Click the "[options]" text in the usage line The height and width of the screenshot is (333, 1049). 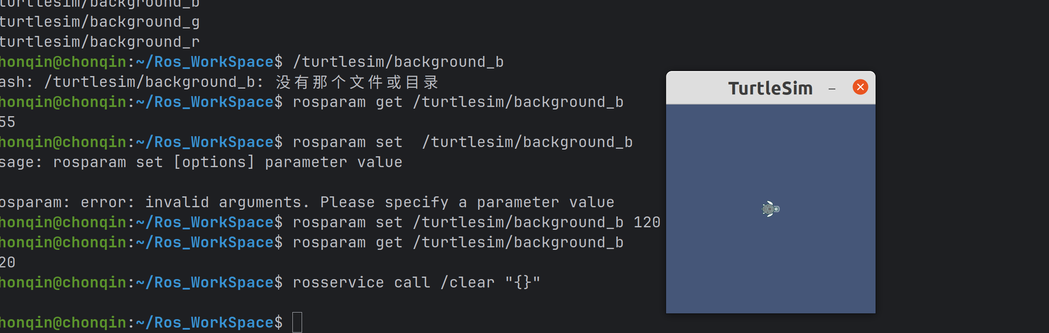pos(214,162)
